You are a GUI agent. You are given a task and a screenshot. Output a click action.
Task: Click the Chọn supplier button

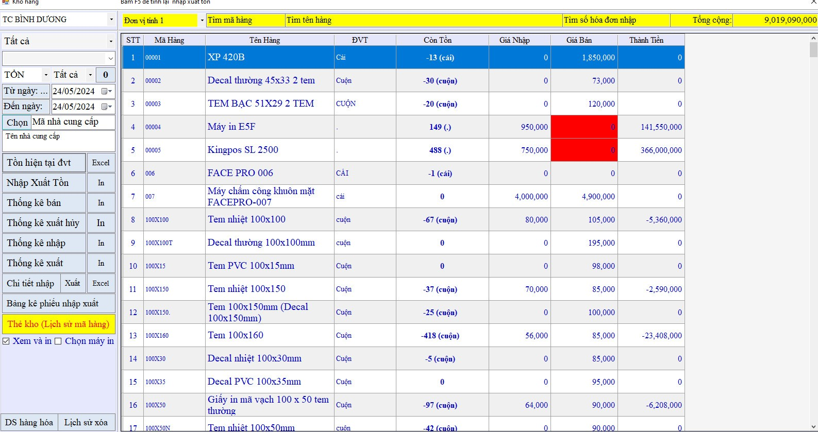[16, 122]
